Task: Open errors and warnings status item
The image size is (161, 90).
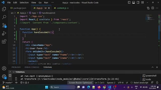Action: point(25,82)
